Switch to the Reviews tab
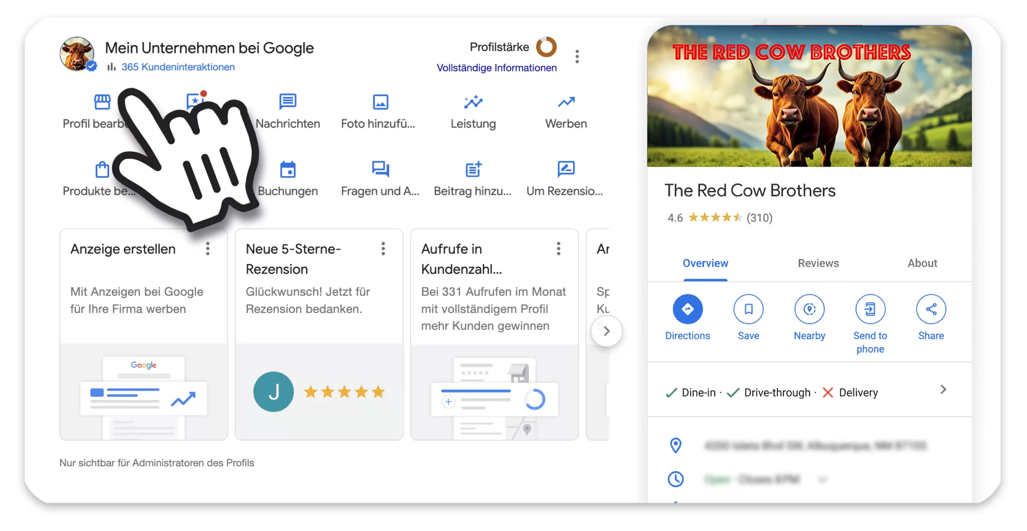 [x=818, y=263]
